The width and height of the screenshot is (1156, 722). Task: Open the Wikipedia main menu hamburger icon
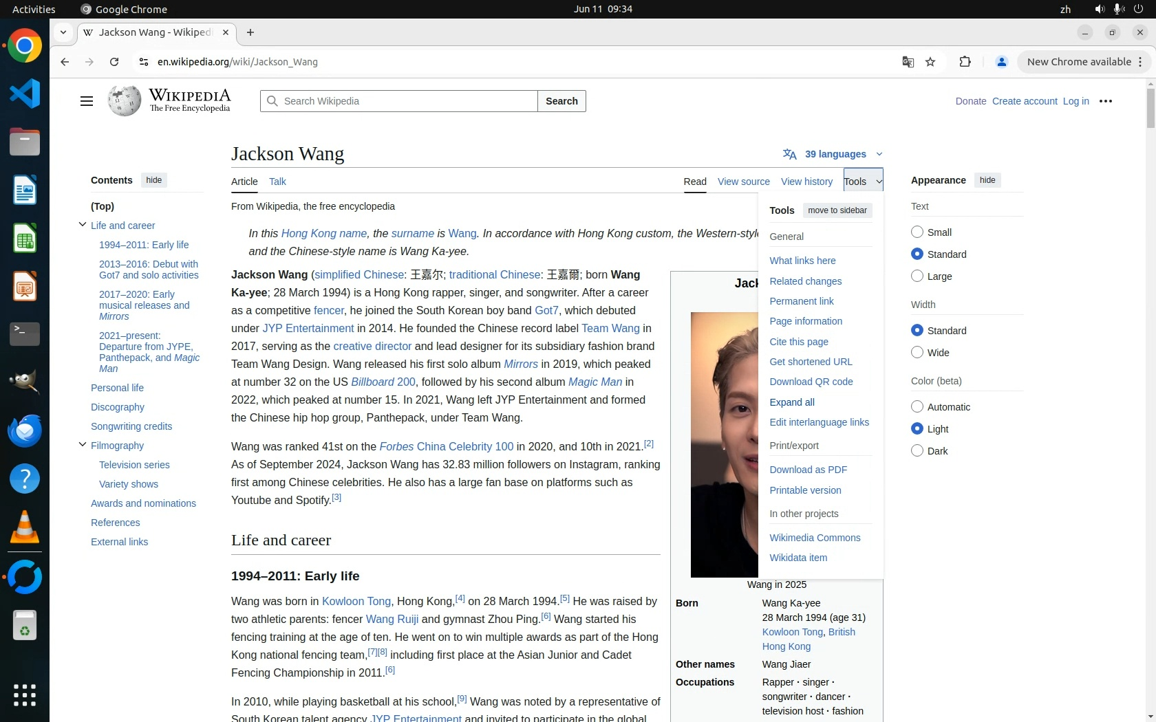tap(86, 101)
